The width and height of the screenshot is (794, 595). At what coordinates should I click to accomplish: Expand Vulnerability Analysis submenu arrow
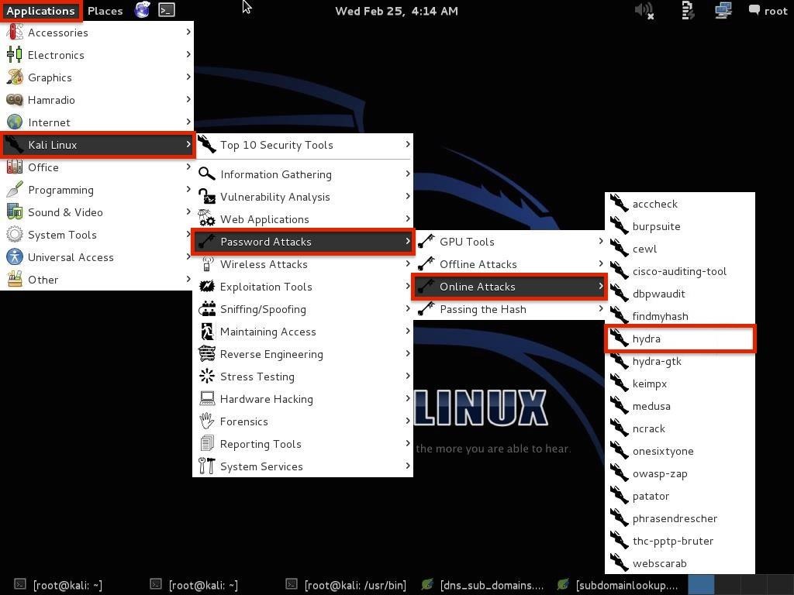coord(408,196)
